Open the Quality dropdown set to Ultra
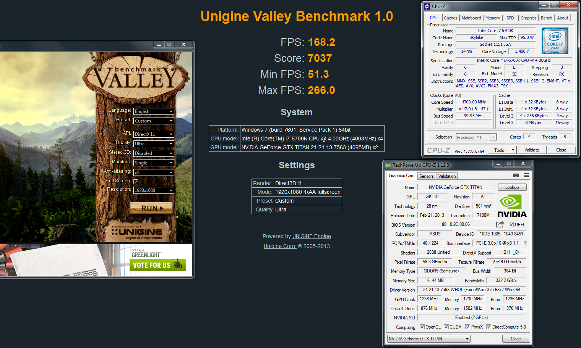This screenshot has height=348, width=581. click(154, 144)
